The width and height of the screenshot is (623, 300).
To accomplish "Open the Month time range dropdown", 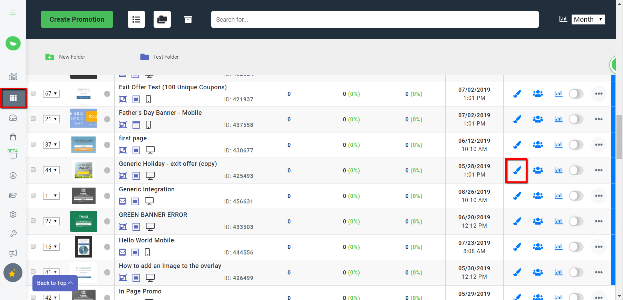I will pyautogui.click(x=588, y=20).
